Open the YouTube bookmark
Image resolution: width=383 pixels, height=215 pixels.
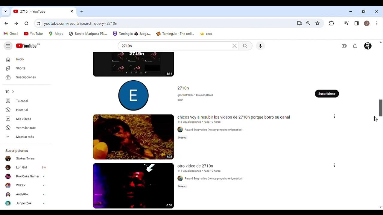33,34
